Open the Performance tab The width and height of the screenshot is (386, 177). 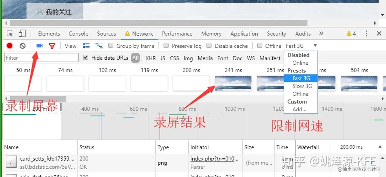click(177, 34)
